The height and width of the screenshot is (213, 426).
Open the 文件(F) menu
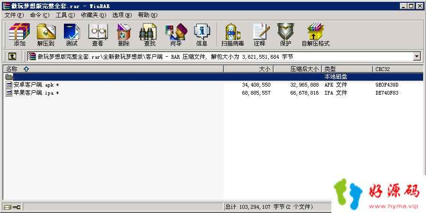click(14, 15)
